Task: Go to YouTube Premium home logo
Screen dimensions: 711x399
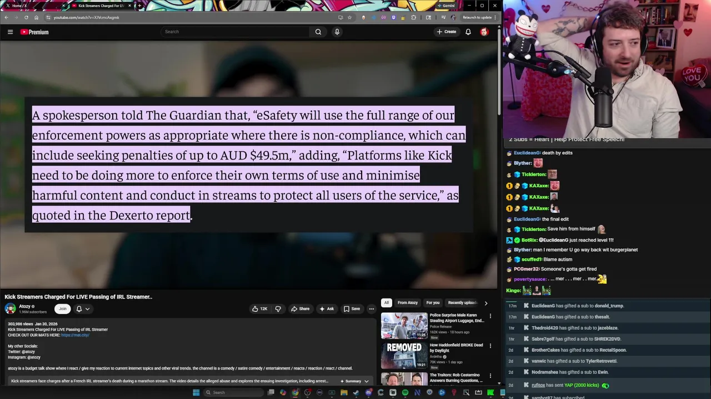Action: (34, 32)
